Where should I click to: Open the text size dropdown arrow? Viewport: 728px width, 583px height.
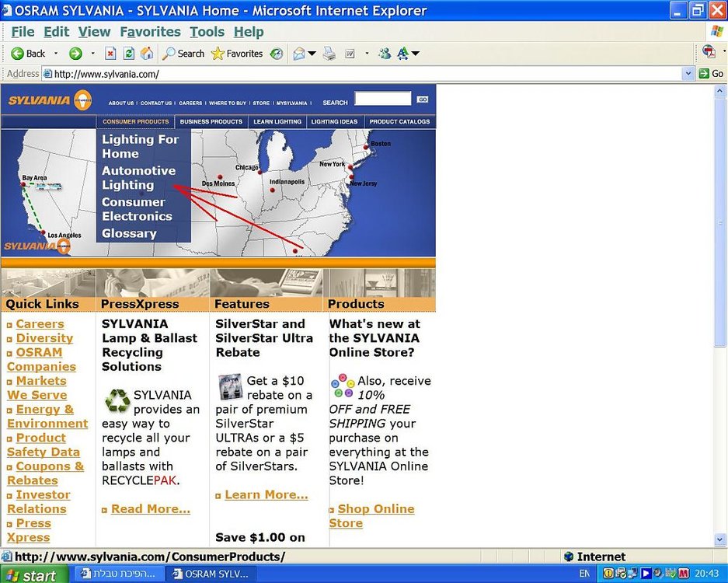pyautogui.click(x=416, y=54)
